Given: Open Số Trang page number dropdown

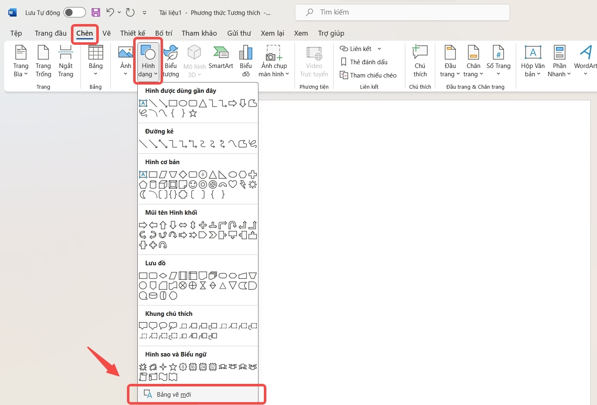Looking at the screenshot, I should tap(498, 61).
